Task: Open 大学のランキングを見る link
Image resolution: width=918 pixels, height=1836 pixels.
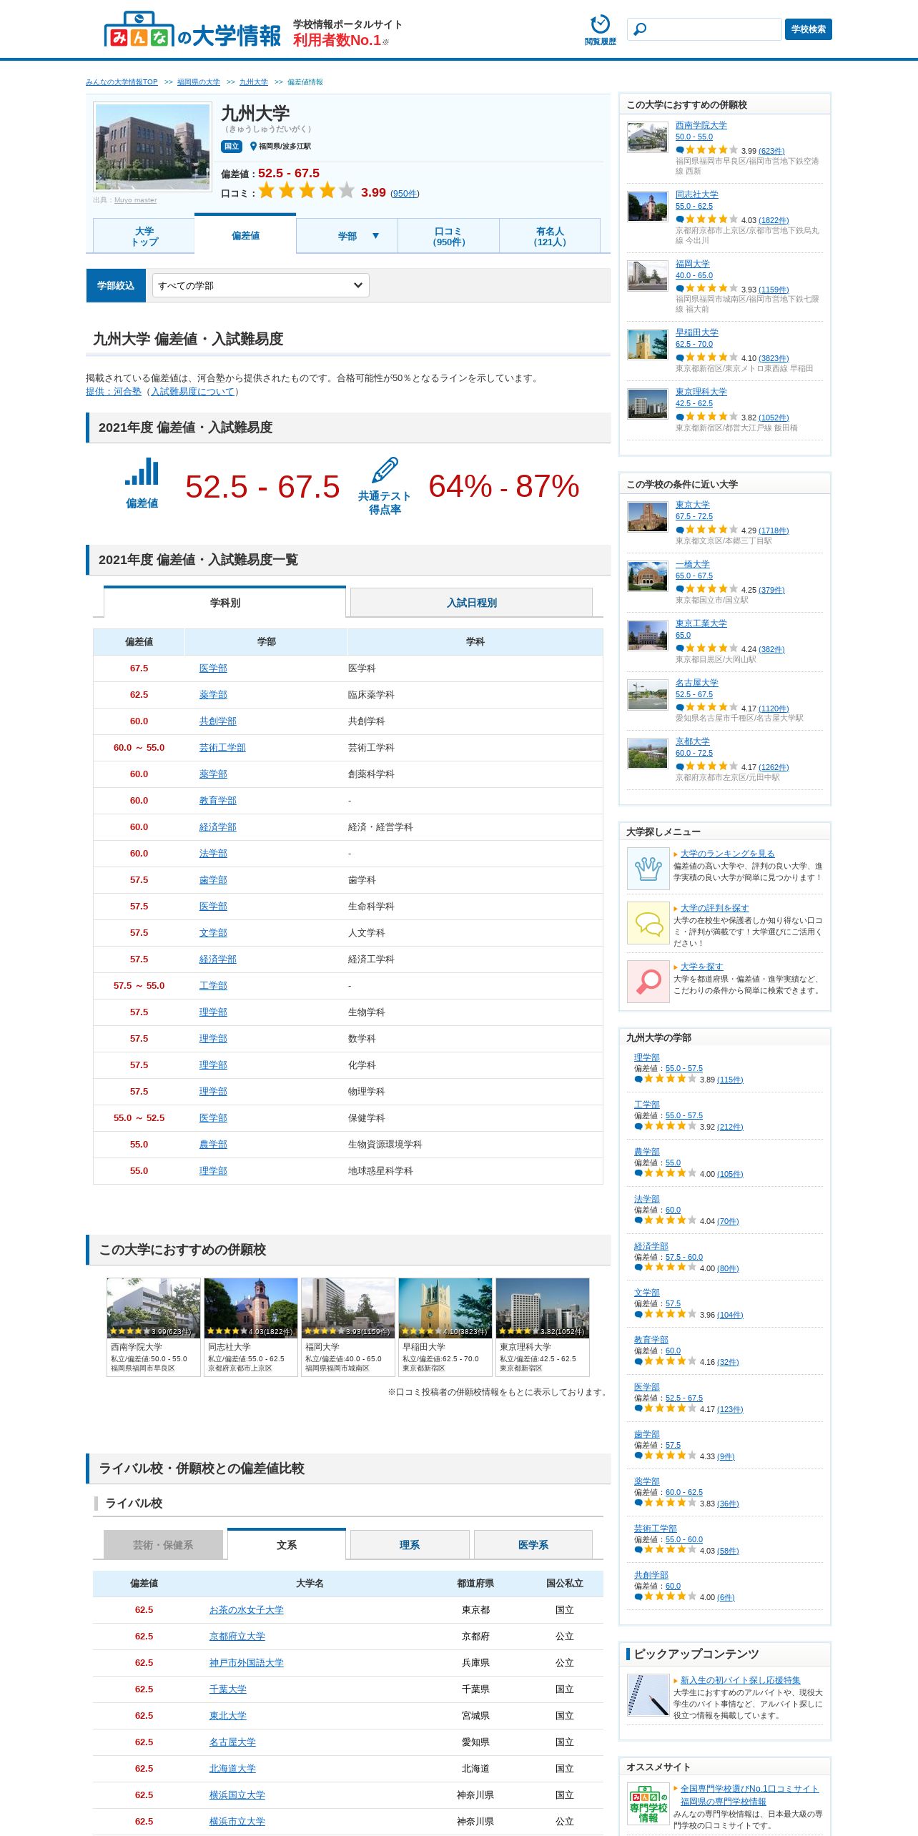Action: tap(727, 854)
